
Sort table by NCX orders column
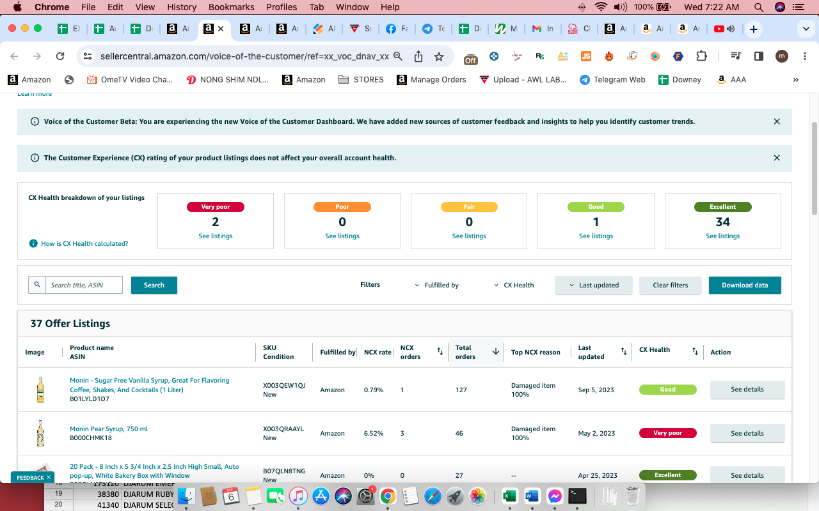tap(440, 352)
